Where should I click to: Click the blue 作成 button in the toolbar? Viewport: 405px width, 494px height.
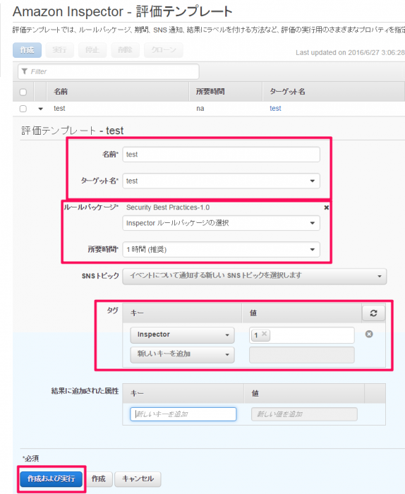point(27,50)
